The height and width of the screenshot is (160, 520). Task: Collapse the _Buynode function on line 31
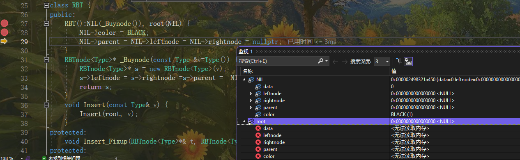(x=46, y=60)
